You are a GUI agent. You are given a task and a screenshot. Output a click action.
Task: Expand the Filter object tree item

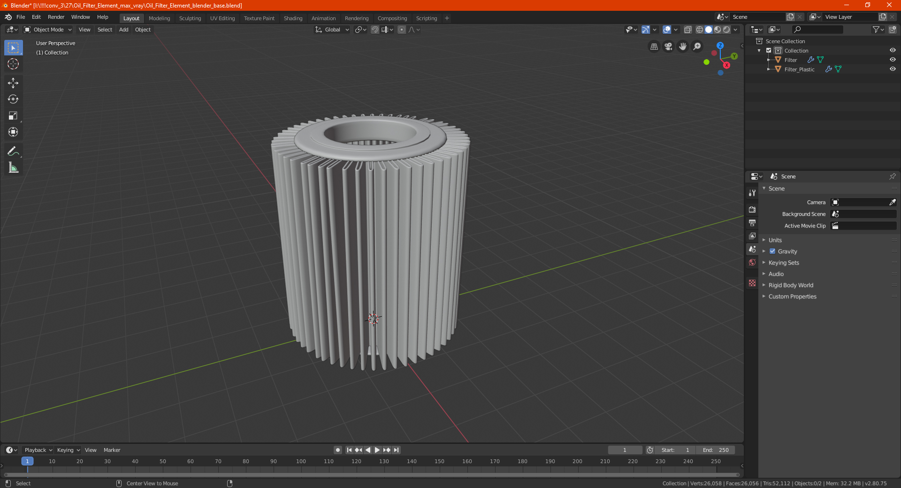point(769,60)
